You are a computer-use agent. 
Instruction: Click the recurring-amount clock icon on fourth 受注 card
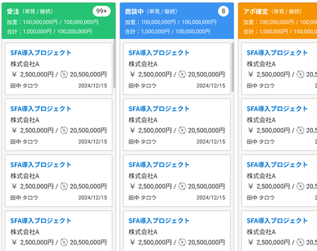tap(64, 242)
